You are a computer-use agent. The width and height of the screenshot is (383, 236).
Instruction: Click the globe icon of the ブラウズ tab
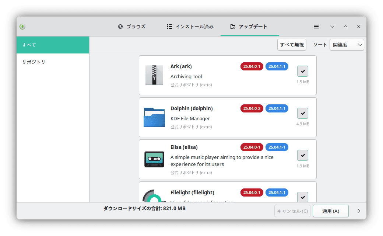tap(120, 27)
